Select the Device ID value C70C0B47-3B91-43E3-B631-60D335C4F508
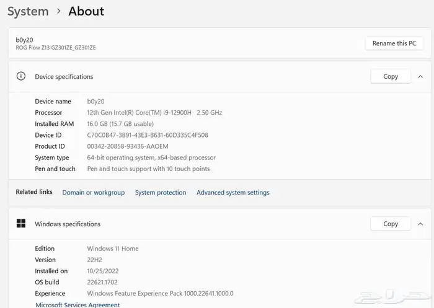The image size is (434, 308). tap(148, 135)
